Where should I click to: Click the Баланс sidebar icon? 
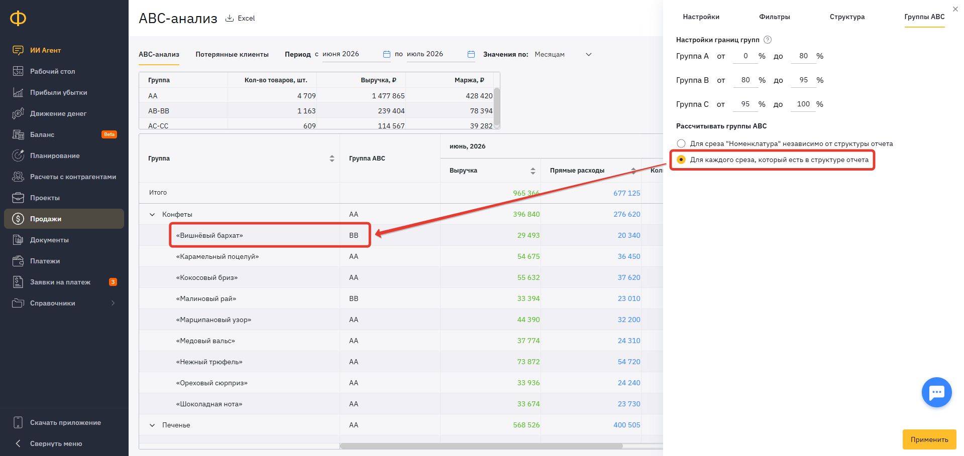[18, 134]
